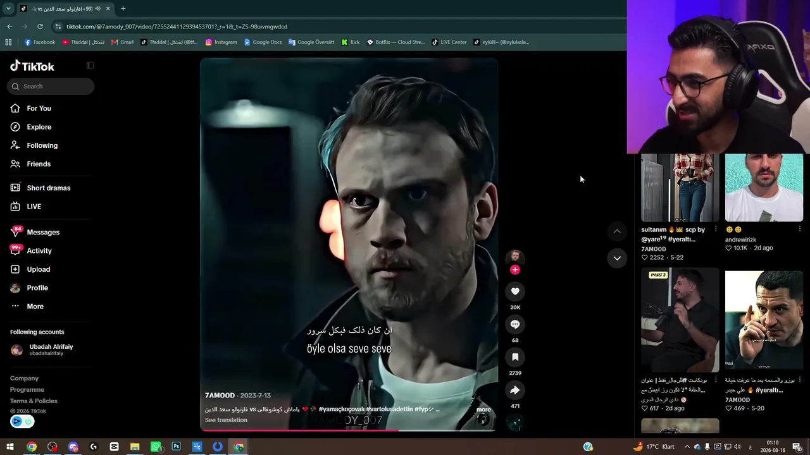This screenshot has width=810, height=455.
Task: Open the volume icon in system tray
Action: pos(737,447)
